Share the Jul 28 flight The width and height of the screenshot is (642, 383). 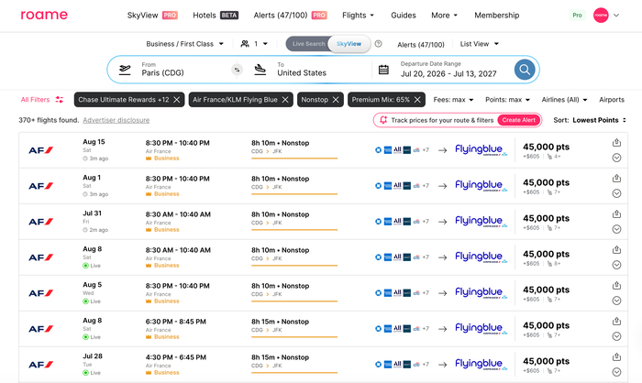point(616,356)
